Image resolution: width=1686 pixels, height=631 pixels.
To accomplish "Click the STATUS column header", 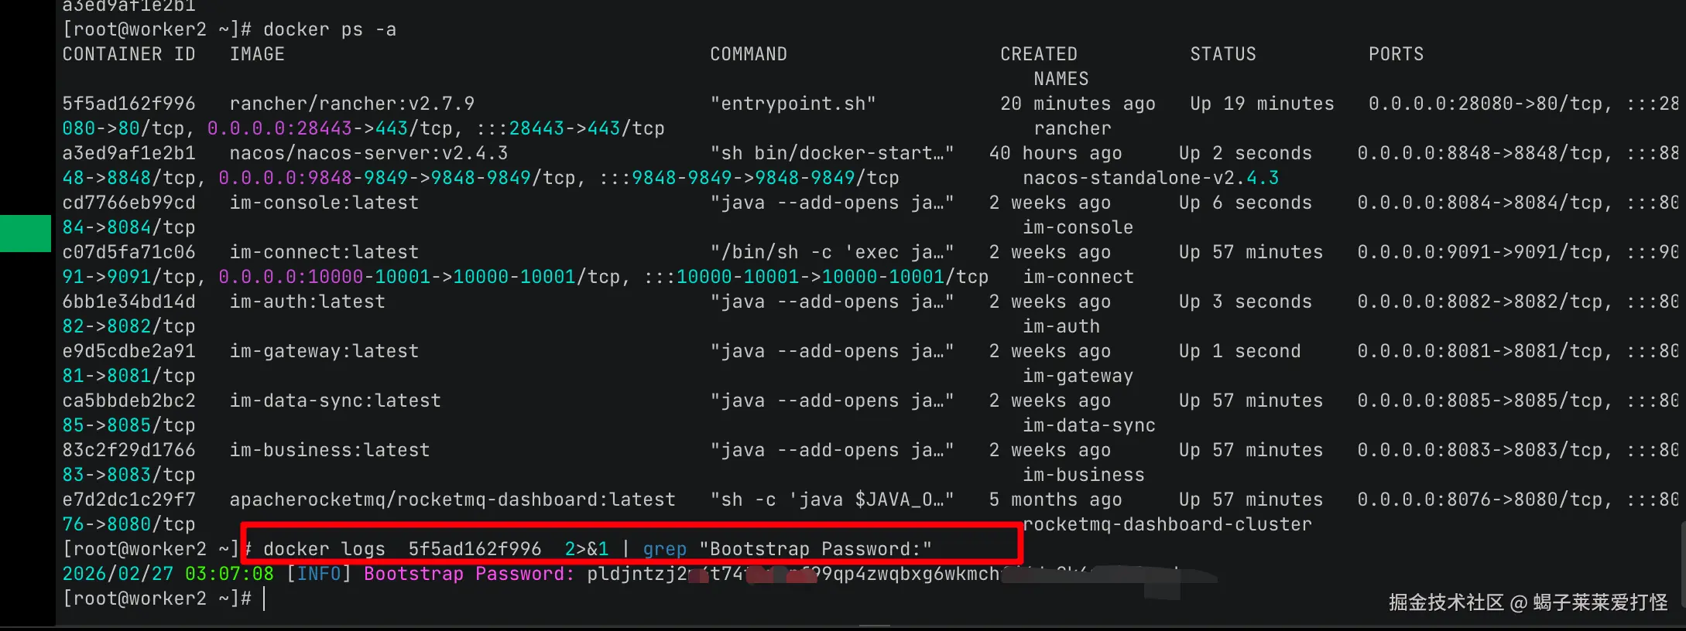I will click(x=1223, y=54).
